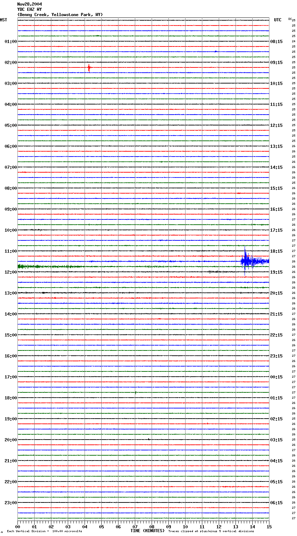This screenshot has width=297, height=536.
Task: Click the 04:15 UTC time label
Action: (x=276, y=461)
